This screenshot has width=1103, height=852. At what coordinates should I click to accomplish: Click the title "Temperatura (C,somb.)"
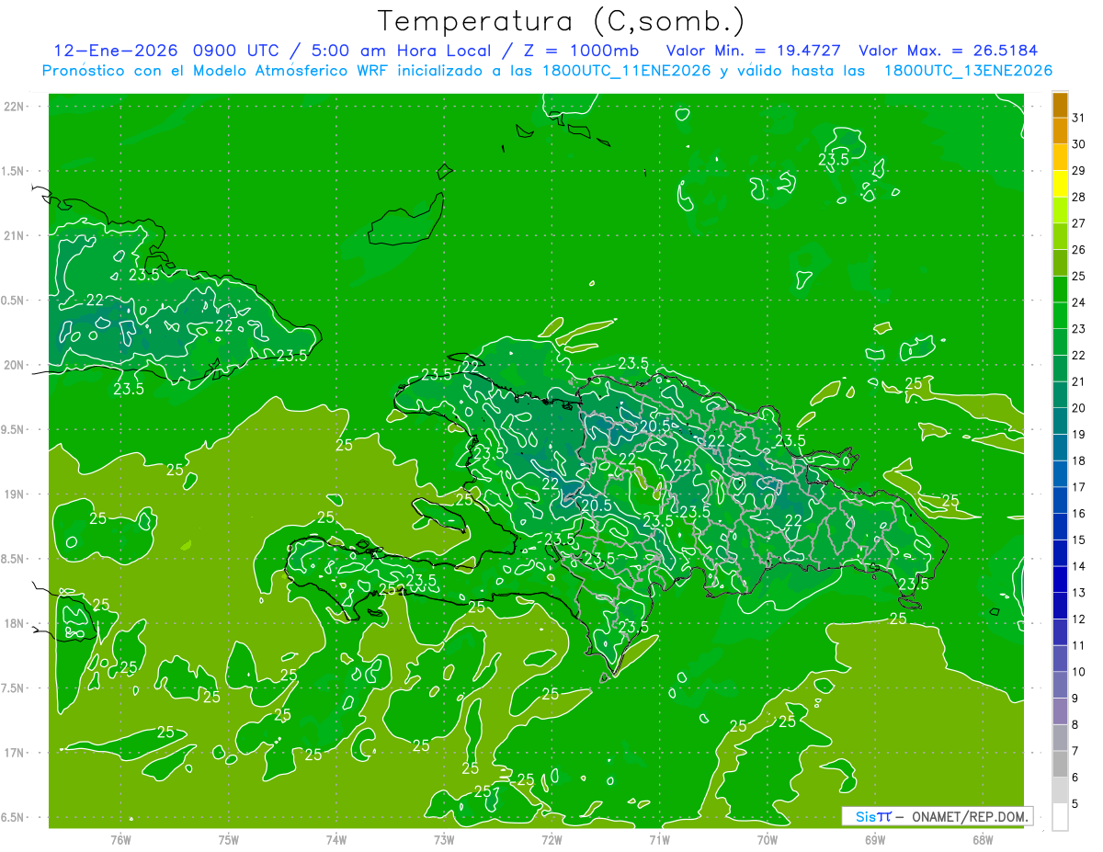(x=562, y=21)
